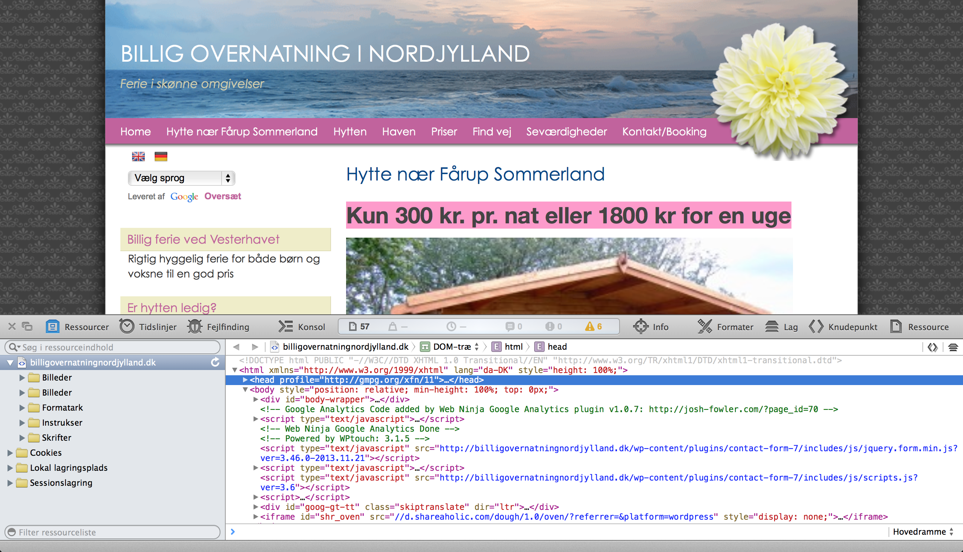Open the Ressourcer panel
The width and height of the screenshot is (963, 552).
click(77, 327)
